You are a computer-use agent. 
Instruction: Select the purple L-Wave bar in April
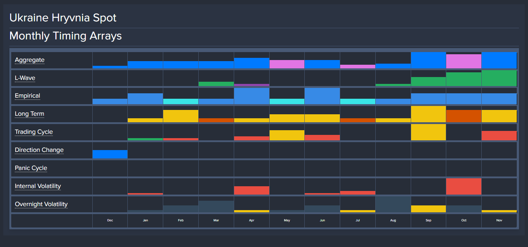click(252, 85)
